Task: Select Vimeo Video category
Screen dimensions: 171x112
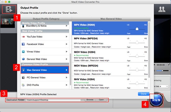Action: tap(45, 52)
